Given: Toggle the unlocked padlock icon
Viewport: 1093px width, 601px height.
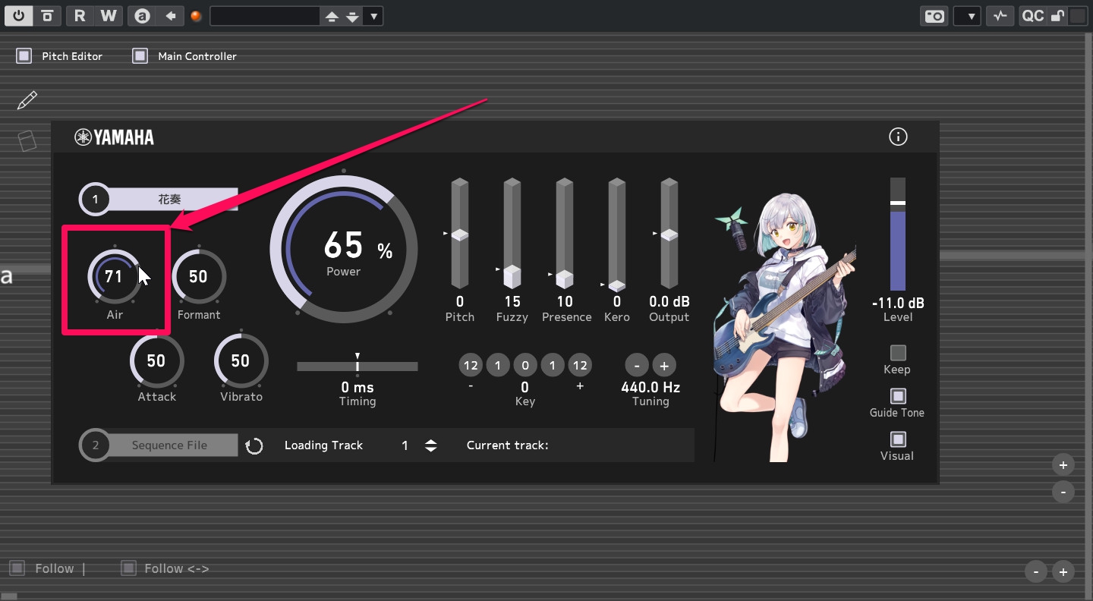Looking at the screenshot, I should (1057, 16).
